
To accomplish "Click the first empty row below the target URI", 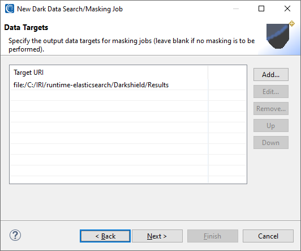I will pos(128,95).
